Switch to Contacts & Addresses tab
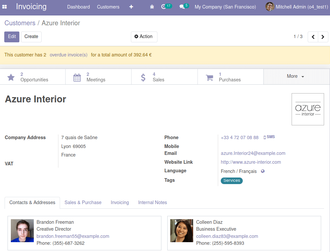The width and height of the screenshot is (330, 252). coord(32,202)
